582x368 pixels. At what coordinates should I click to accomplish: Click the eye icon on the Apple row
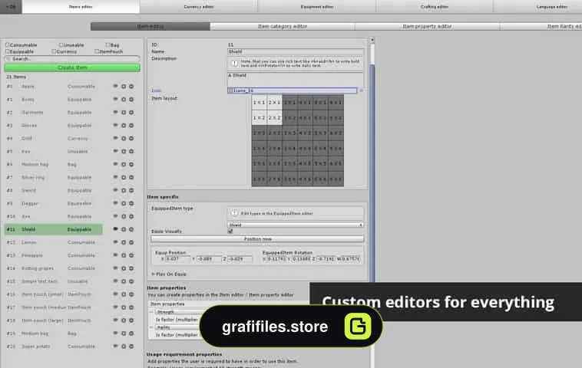point(115,87)
